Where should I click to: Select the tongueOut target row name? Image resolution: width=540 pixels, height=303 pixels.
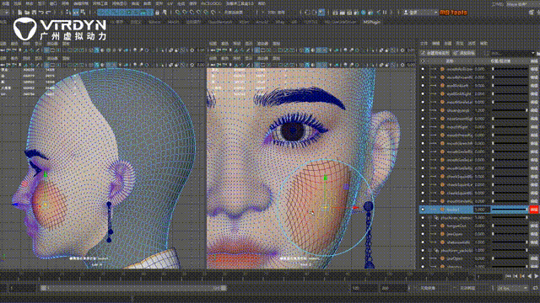456,226
